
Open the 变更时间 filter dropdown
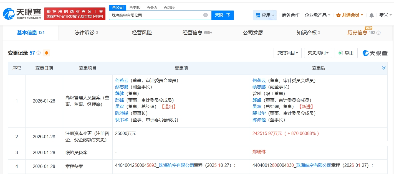pyautogui.click(x=318, y=53)
